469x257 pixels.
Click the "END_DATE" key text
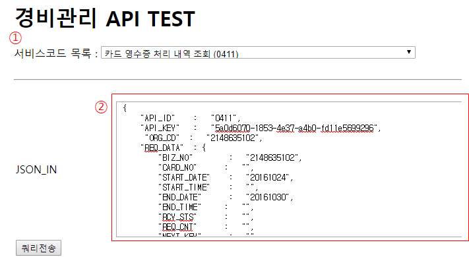[180, 197]
